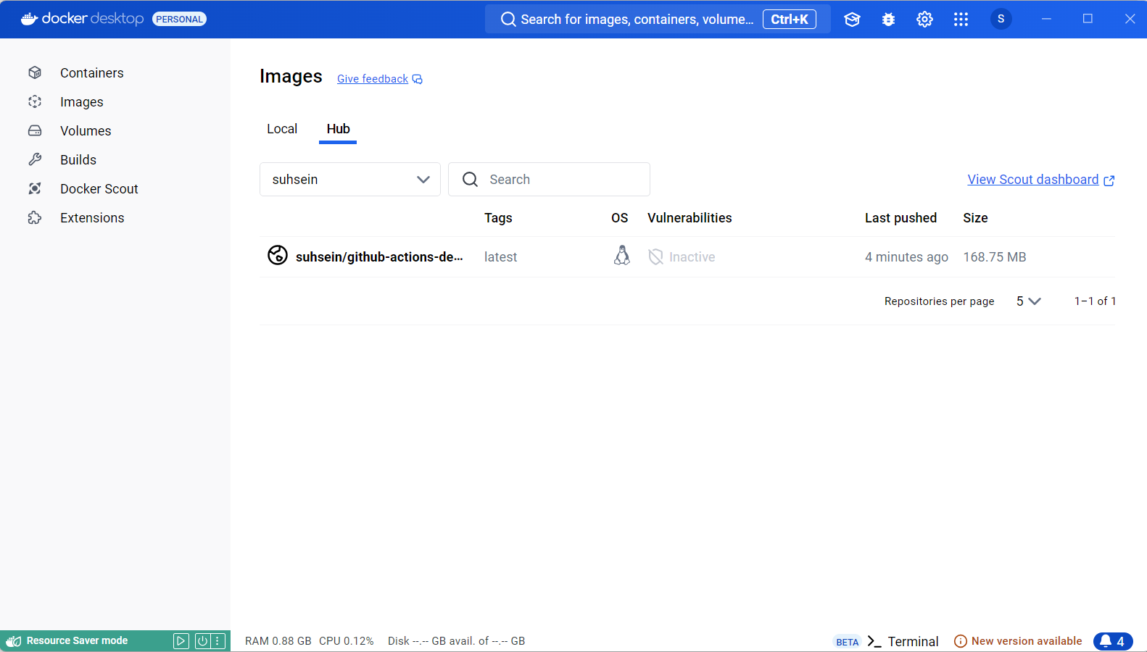The image size is (1147, 652).
Task: Click the Docker Scout icon
Action: tap(35, 188)
